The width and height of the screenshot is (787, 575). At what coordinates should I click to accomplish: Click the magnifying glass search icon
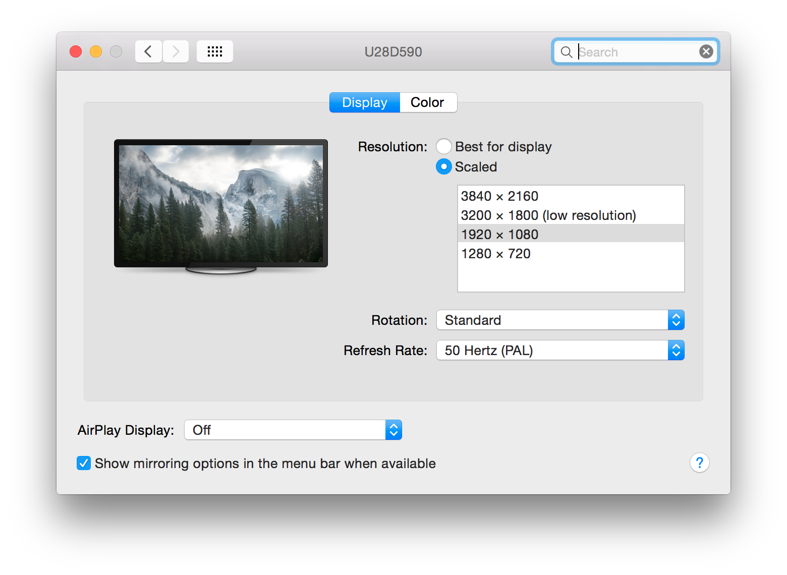[x=567, y=52]
